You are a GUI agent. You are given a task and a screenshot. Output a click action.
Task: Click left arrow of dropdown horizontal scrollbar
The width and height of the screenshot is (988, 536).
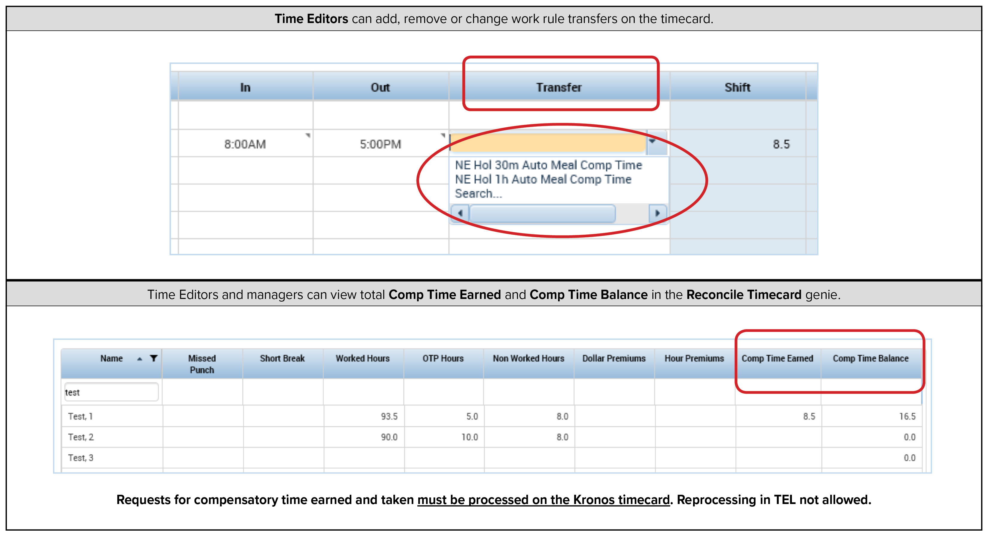click(x=460, y=213)
